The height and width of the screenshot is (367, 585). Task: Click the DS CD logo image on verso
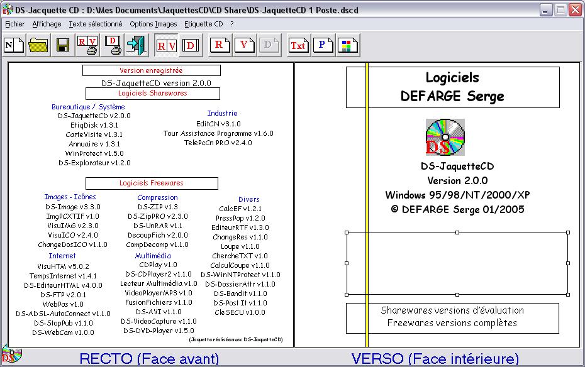coord(445,136)
